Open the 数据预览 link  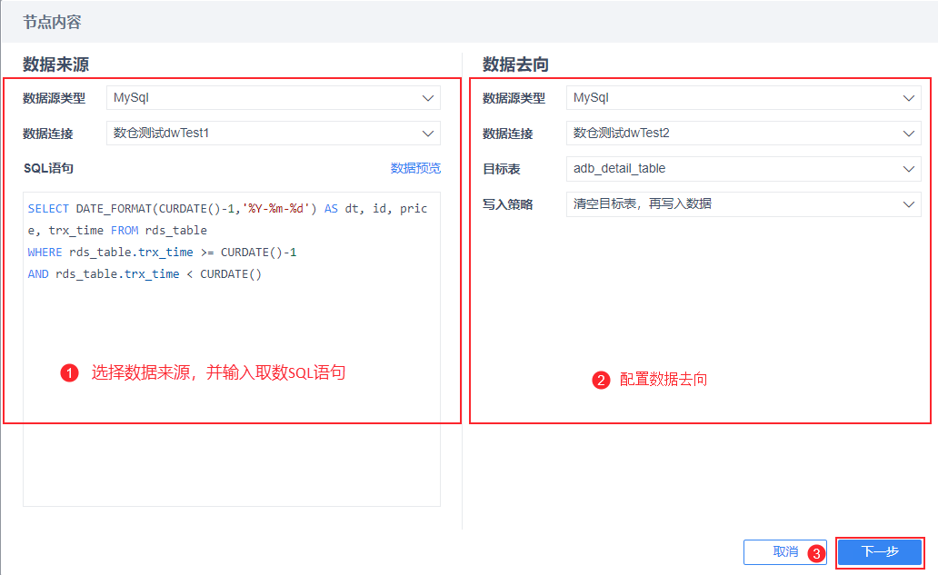point(415,169)
